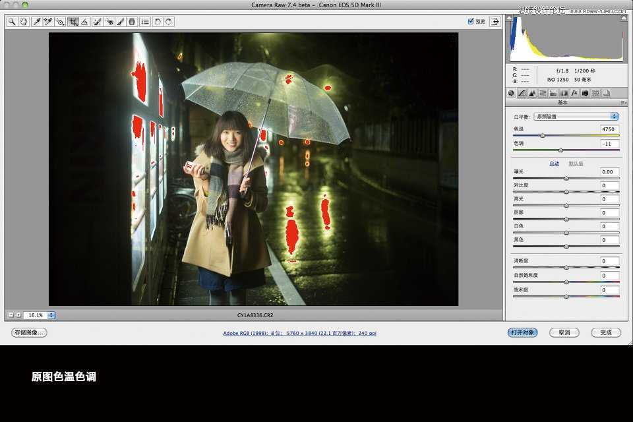Open the Effects (fx) panel
The height and width of the screenshot is (422, 633).
574,92
